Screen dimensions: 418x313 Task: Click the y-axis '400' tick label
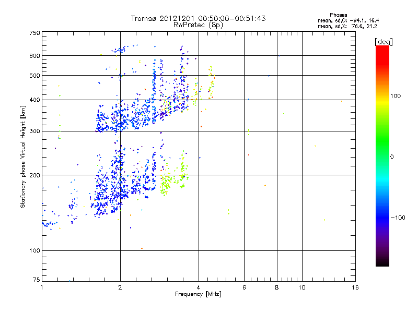click(35, 100)
